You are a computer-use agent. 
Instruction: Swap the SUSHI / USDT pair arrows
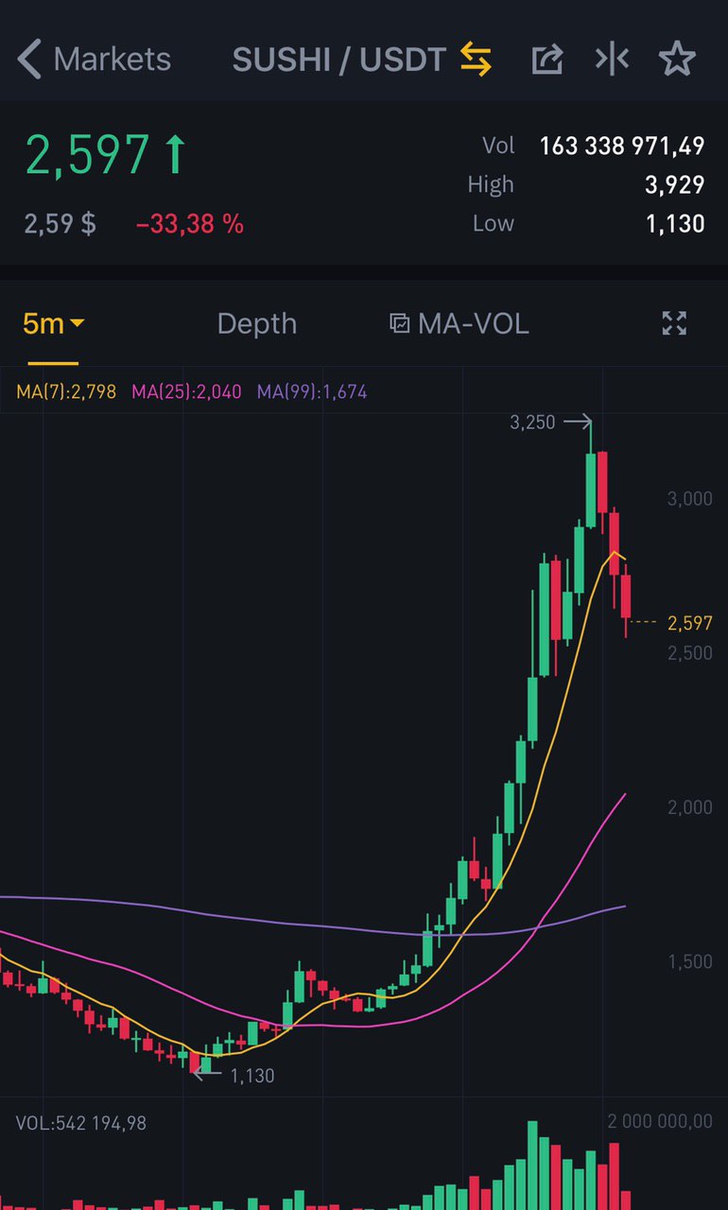point(476,60)
